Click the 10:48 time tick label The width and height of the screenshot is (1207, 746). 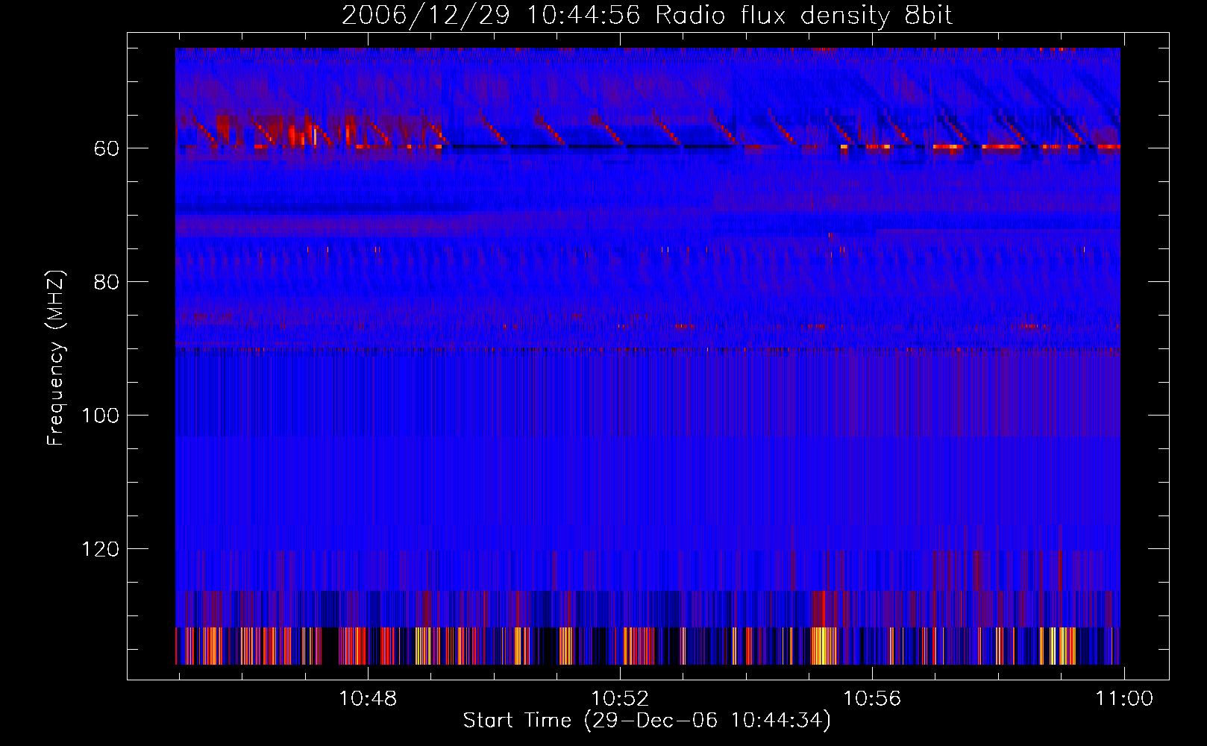pos(368,699)
